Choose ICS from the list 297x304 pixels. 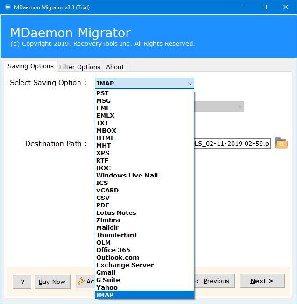(x=144, y=183)
